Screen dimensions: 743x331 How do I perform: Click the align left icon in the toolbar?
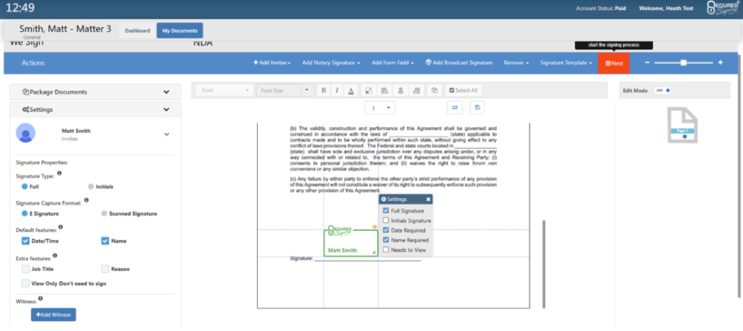pyautogui.click(x=385, y=90)
